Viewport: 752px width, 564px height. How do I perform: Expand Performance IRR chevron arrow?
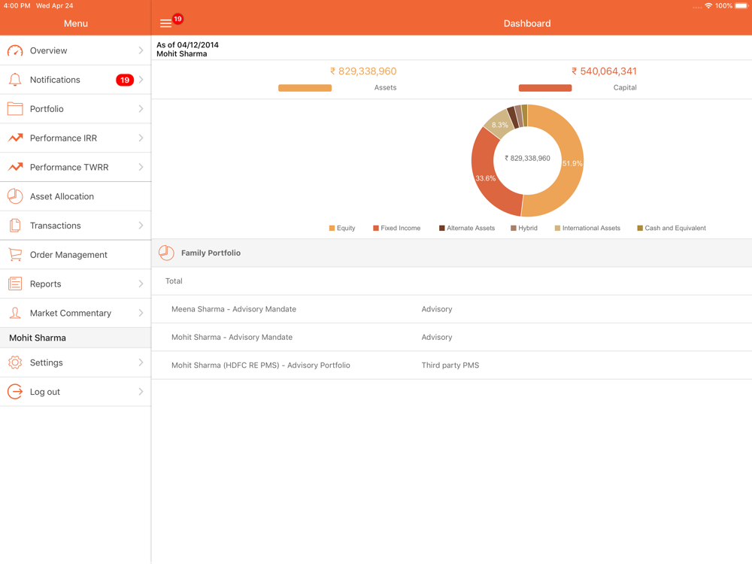[141, 138]
